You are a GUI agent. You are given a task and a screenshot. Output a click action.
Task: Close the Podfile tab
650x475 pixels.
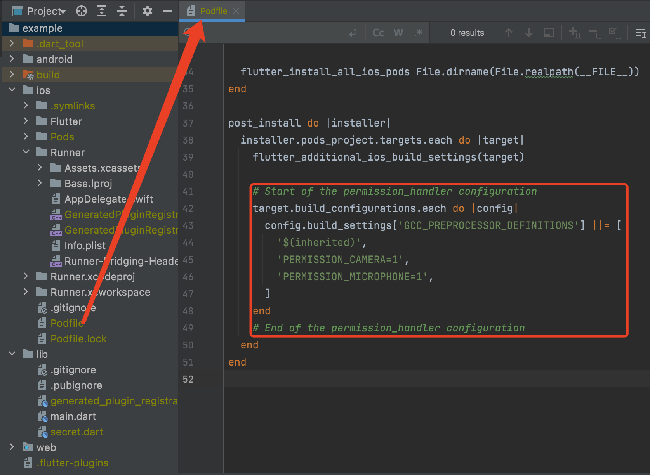click(236, 11)
